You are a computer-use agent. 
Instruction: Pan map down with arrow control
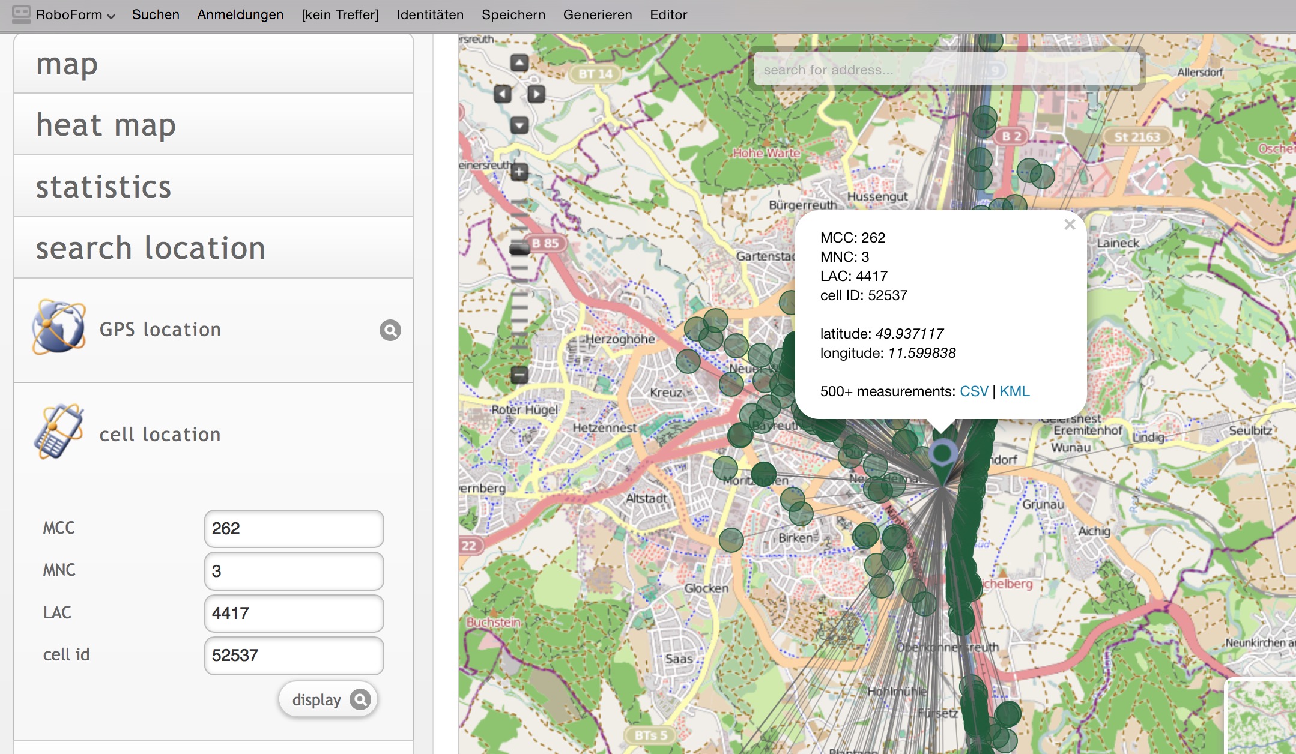519,125
